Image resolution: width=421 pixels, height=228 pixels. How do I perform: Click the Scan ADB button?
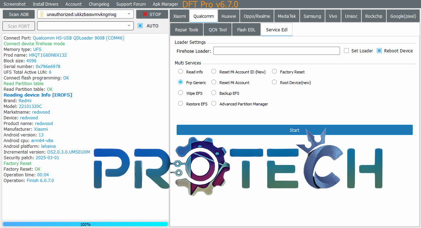[x=19, y=14]
